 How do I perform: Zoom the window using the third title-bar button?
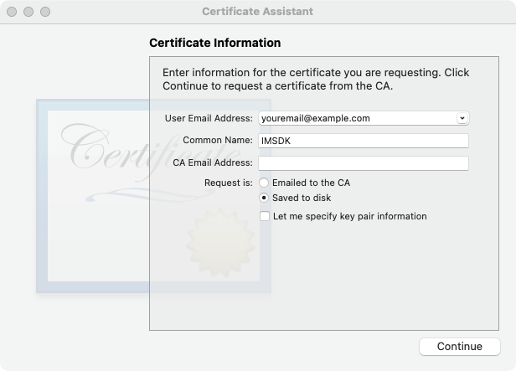(45, 12)
